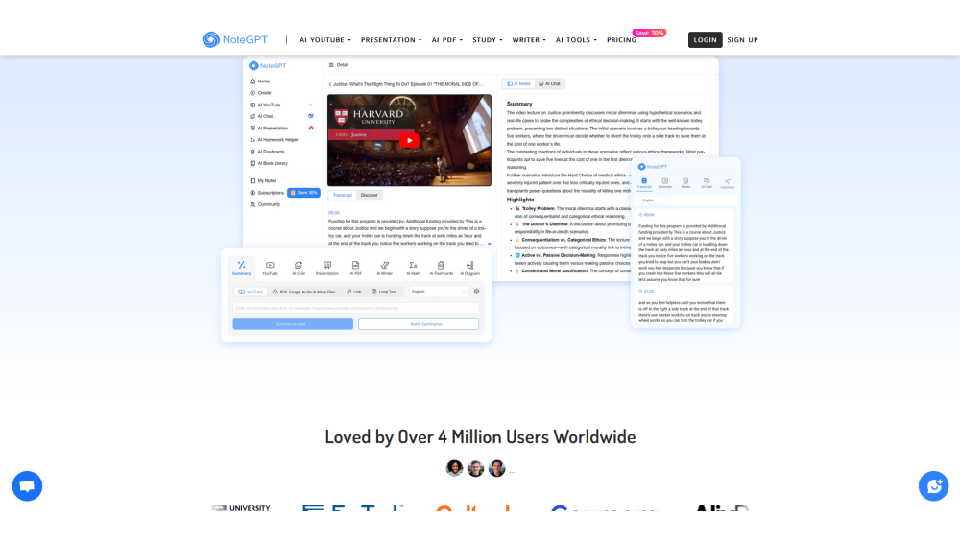Image resolution: width=960 pixels, height=540 pixels.
Task: Toggle to AI Chat panel view
Action: coord(549,84)
